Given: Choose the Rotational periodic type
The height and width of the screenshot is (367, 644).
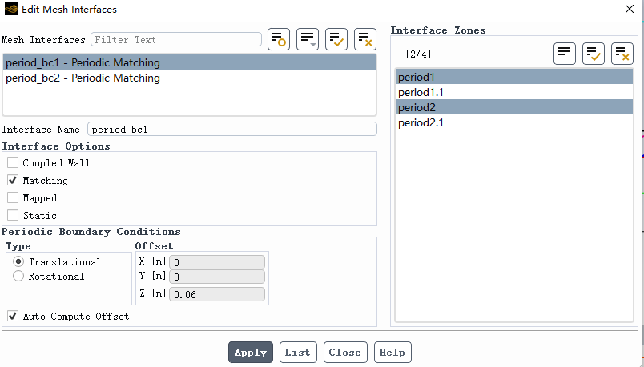Looking at the screenshot, I should pyautogui.click(x=18, y=277).
